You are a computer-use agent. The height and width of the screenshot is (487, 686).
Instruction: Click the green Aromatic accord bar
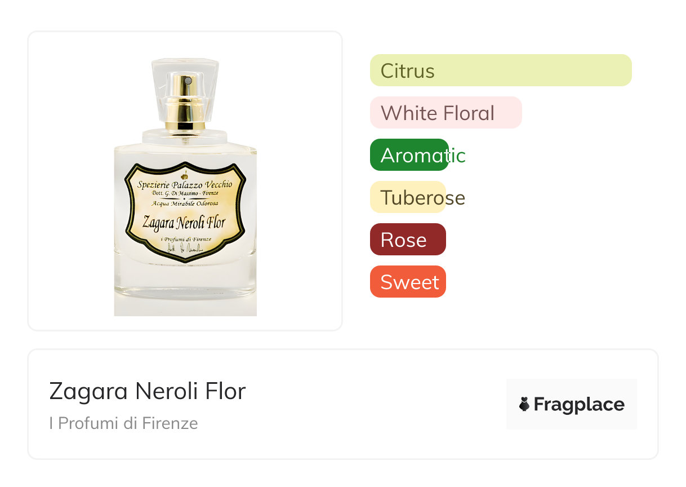point(409,155)
